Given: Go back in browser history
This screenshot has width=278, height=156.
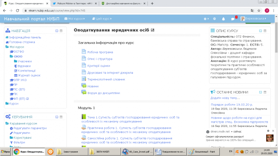Looking at the screenshot, I should point(5,10).
